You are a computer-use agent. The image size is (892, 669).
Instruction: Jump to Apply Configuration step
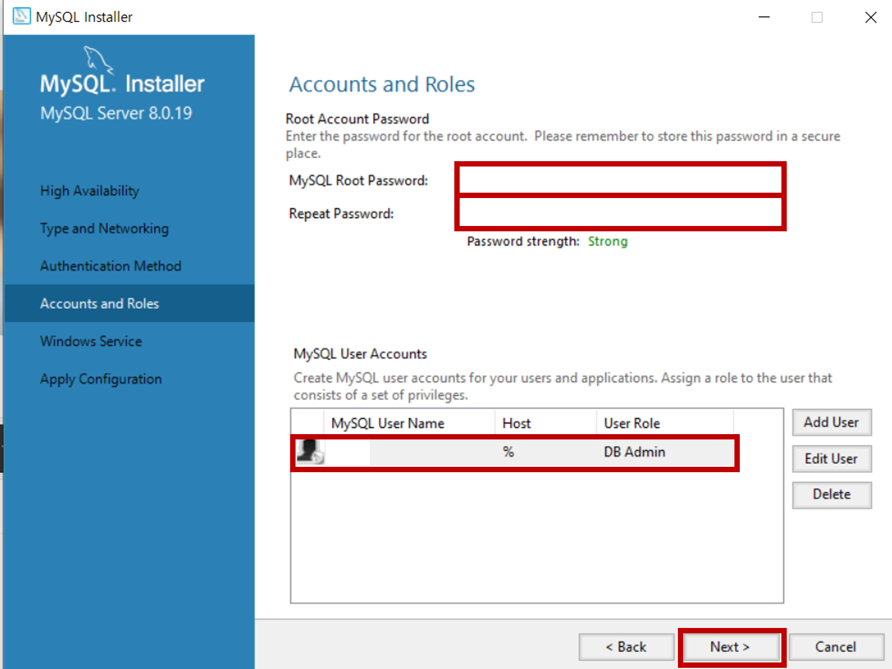point(101,379)
